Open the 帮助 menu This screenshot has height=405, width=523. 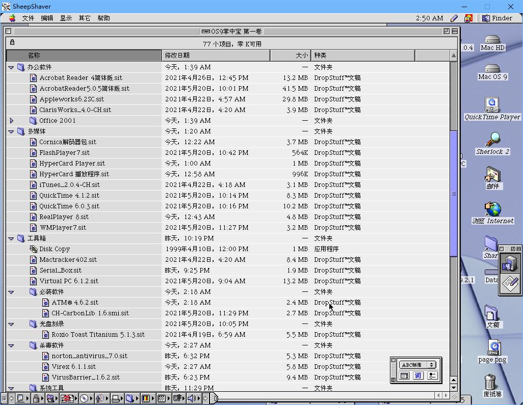[103, 18]
